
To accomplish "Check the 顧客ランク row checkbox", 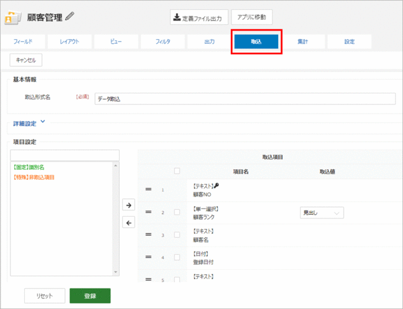I will pyautogui.click(x=177, y=212).
